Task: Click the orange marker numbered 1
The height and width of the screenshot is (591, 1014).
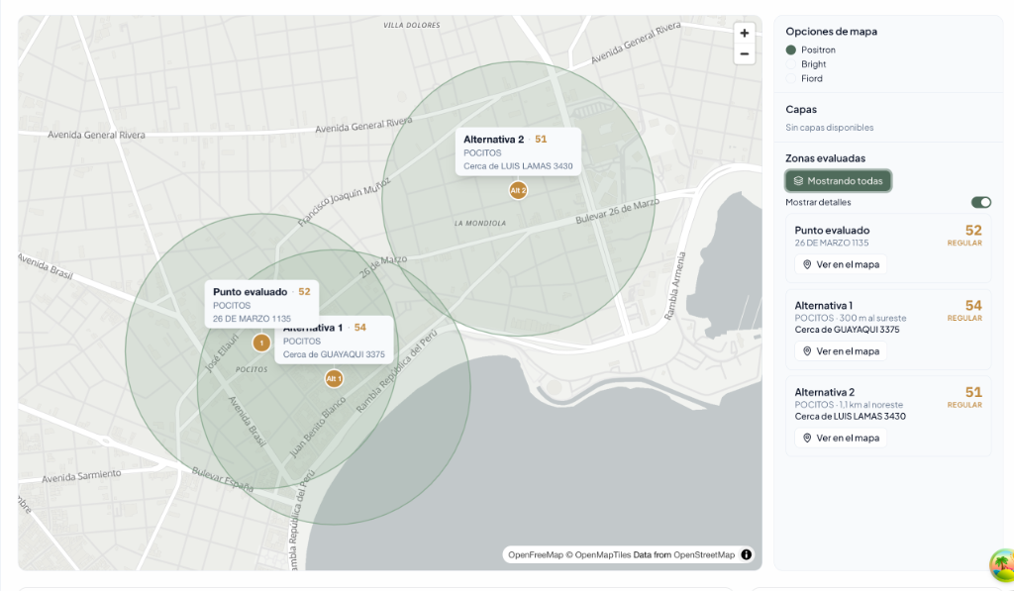Action: (261, 343)
